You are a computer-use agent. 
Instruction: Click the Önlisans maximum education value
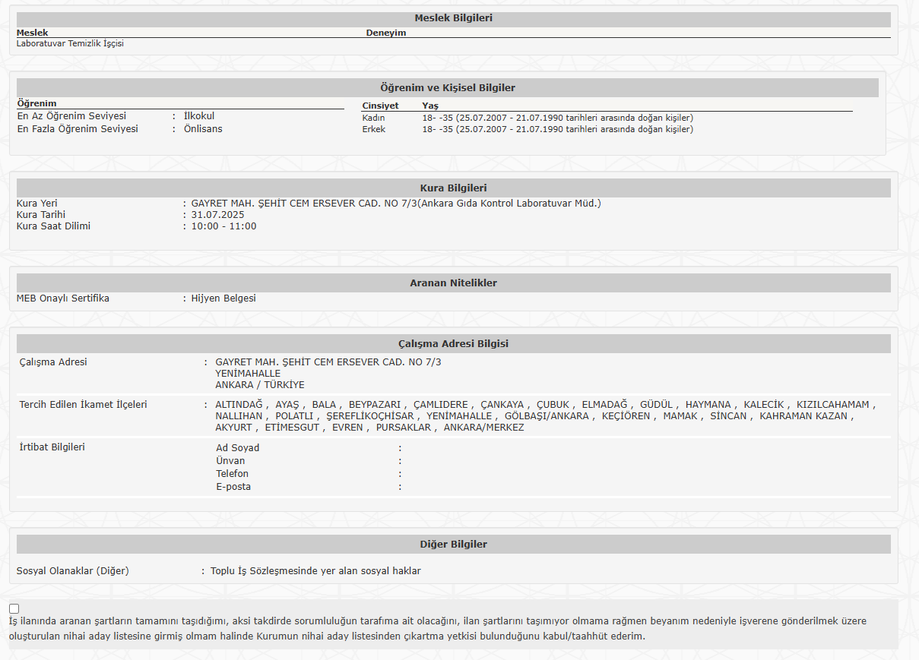pyautogui.click(x=203, y=129)
